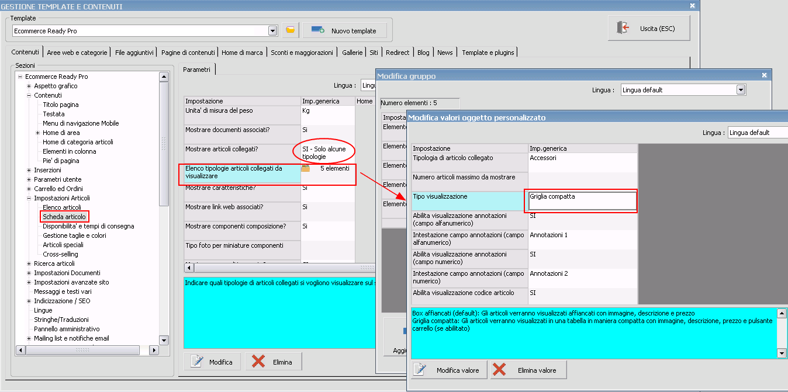Close the Modifica gruppo window

click(x=765, y=75)
